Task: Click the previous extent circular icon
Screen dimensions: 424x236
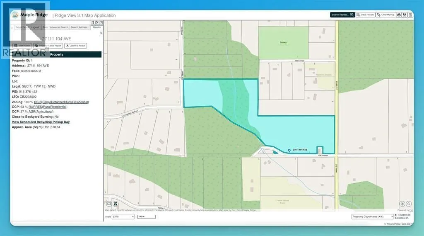Action: click(x=402, y=204)
